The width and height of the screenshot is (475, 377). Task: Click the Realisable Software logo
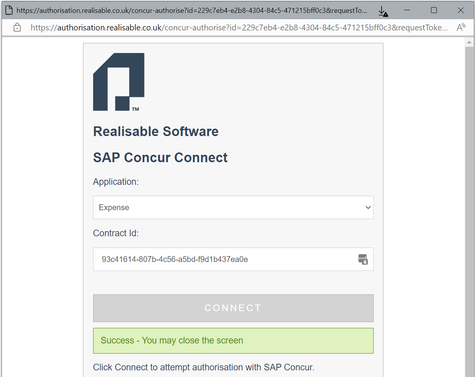coord(118,82)
